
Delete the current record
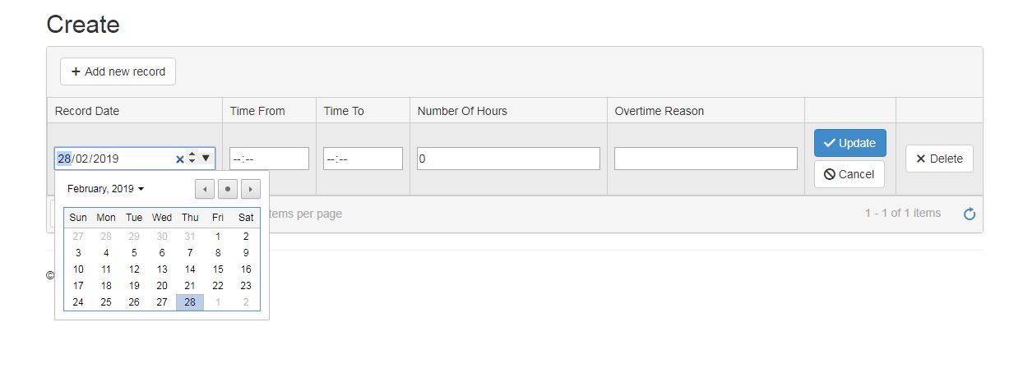click(x=939, y=159)
